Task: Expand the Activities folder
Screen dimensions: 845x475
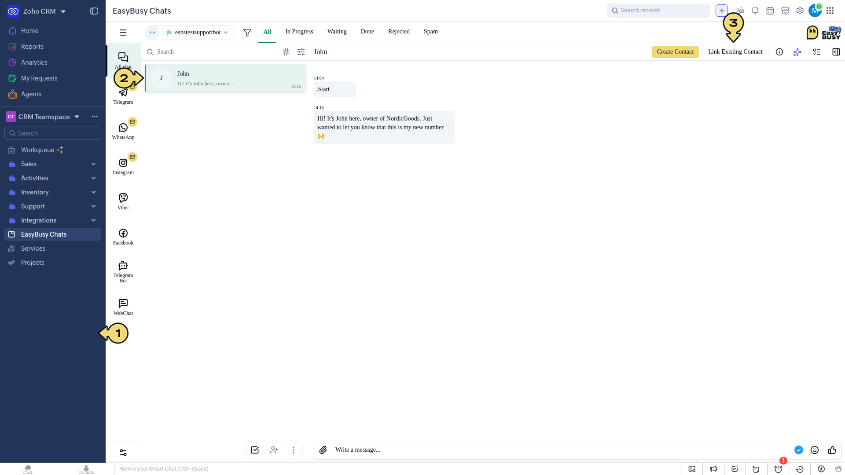Action: pyautogui.click(x=53, y=178)
